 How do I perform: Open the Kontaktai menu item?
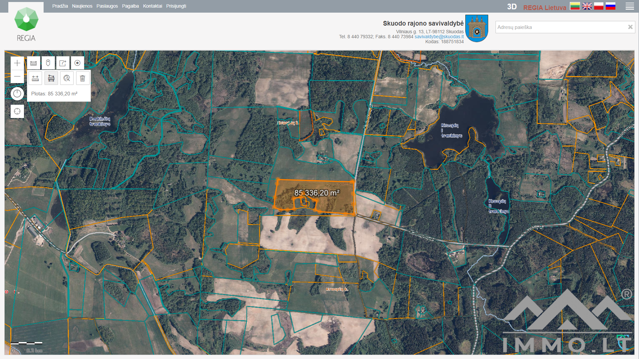[x=152, y=6]
